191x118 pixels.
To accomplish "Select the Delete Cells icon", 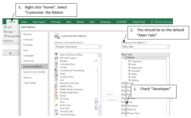I will [x=56, y=86].
